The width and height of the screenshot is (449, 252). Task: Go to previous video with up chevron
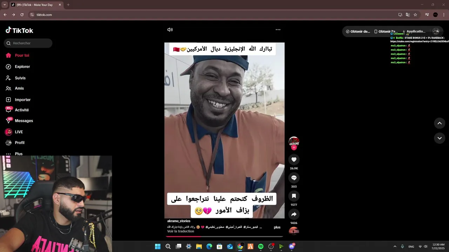(x=440, y=123)
